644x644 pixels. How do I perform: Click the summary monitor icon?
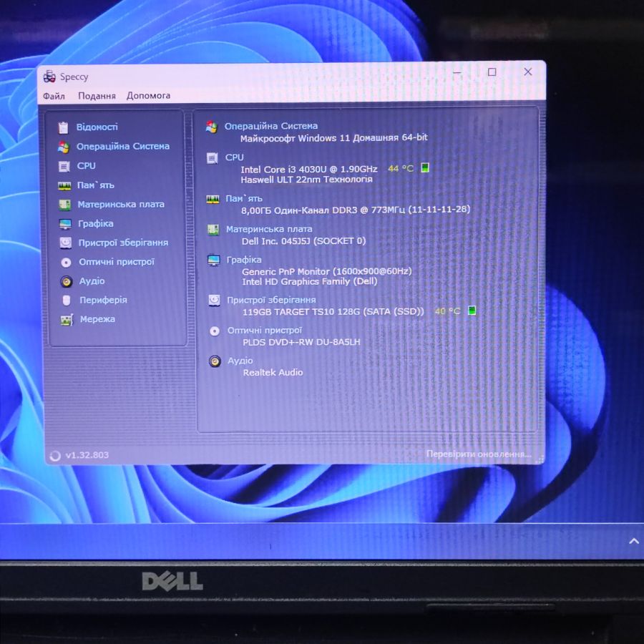[x=213, y=260]
